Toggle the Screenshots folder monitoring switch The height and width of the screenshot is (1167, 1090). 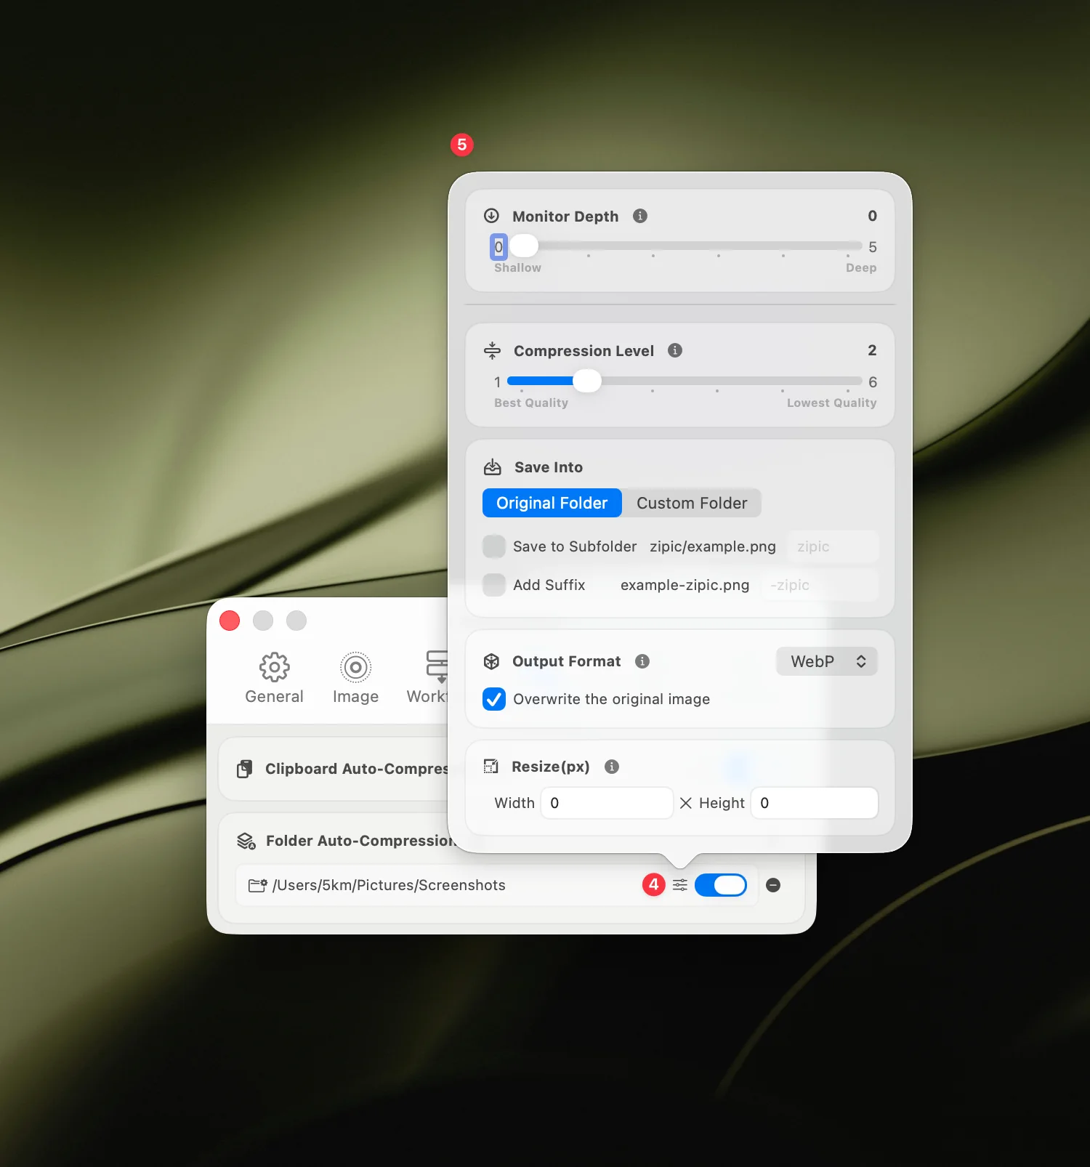click(x=720, y=885)
